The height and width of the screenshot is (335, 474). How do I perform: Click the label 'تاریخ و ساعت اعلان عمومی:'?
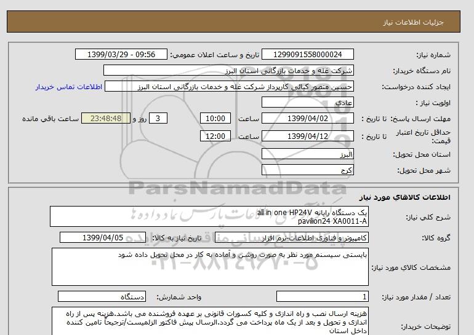[x=215, y=55]
